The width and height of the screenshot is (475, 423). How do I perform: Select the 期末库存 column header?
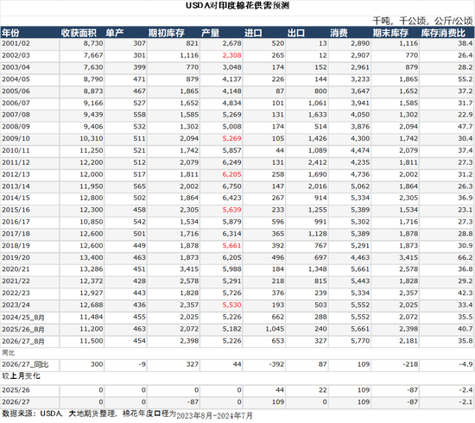point(390,33)
